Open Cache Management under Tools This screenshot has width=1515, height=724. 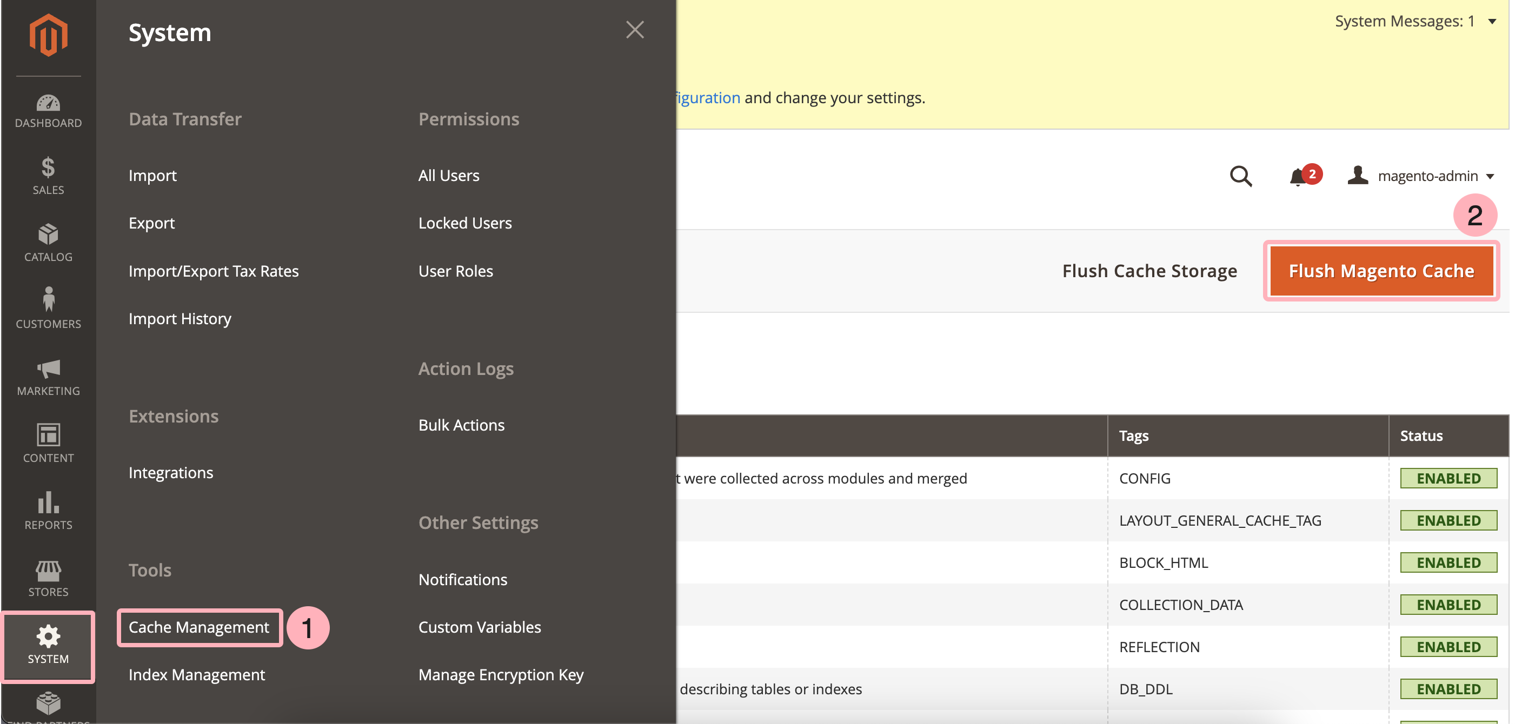click(199, 627)
